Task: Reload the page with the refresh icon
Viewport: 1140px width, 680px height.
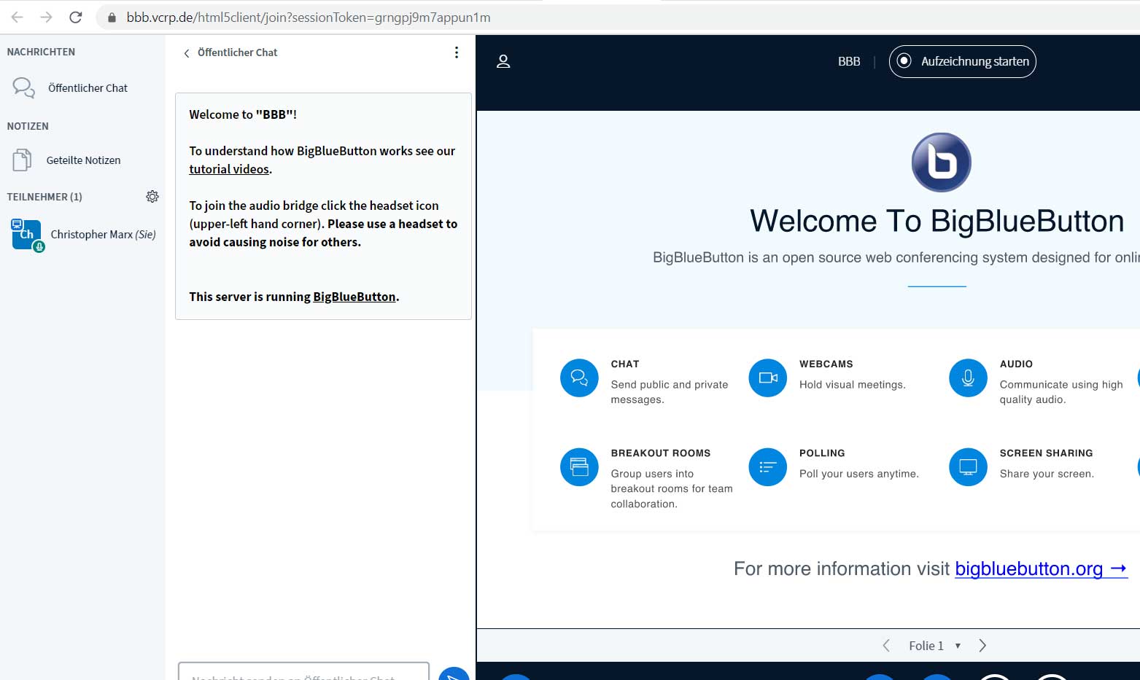Action: pyautogui.click(x=76, y=17)
